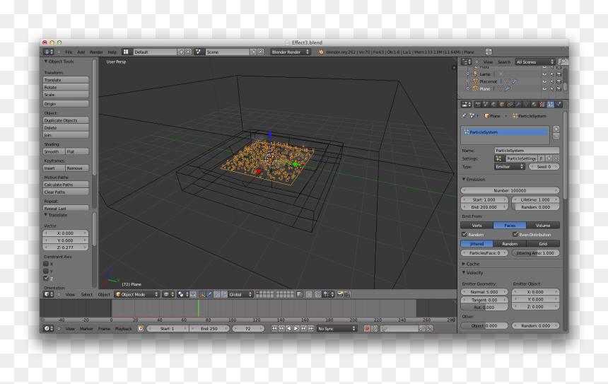This screenshot has width=608, height=384.
Task: Open the No Sync playback dropdown
Action: tap(337, 329)
